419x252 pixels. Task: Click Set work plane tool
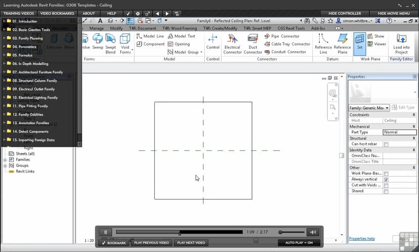click(x=360, y=44)
